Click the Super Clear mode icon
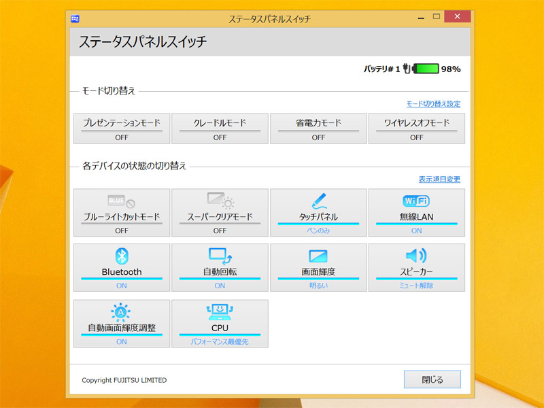This screenshot has width=544, height=408. (x=220, y=202)
